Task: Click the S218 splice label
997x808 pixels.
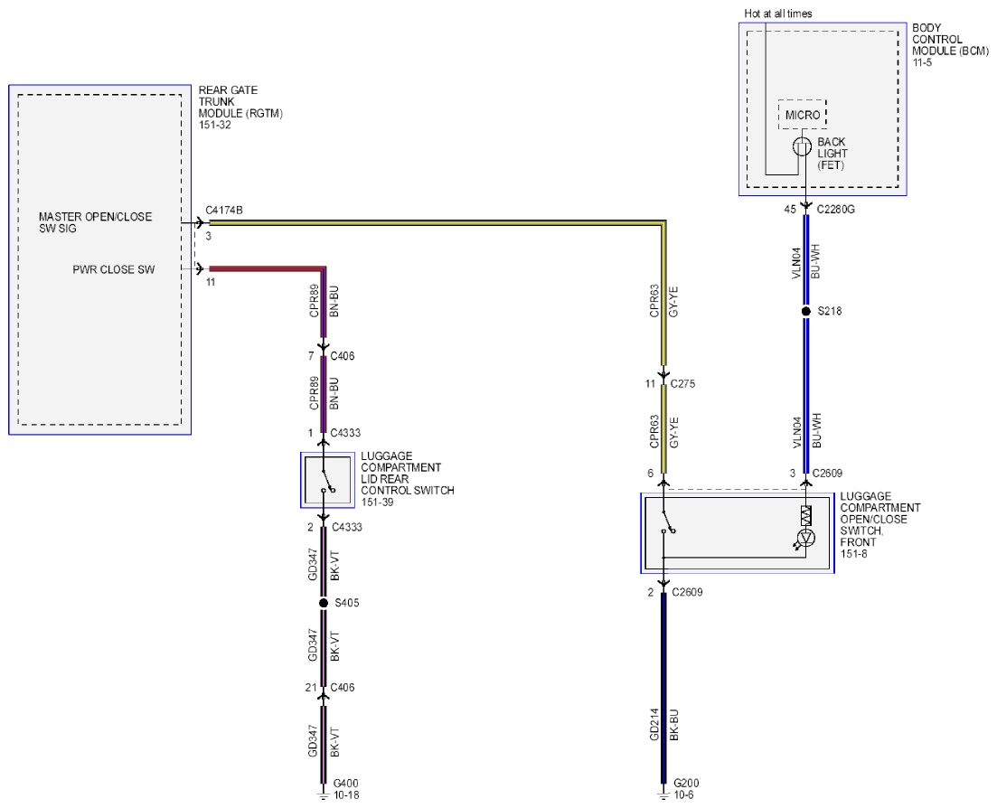Action: tap(829, 312)
